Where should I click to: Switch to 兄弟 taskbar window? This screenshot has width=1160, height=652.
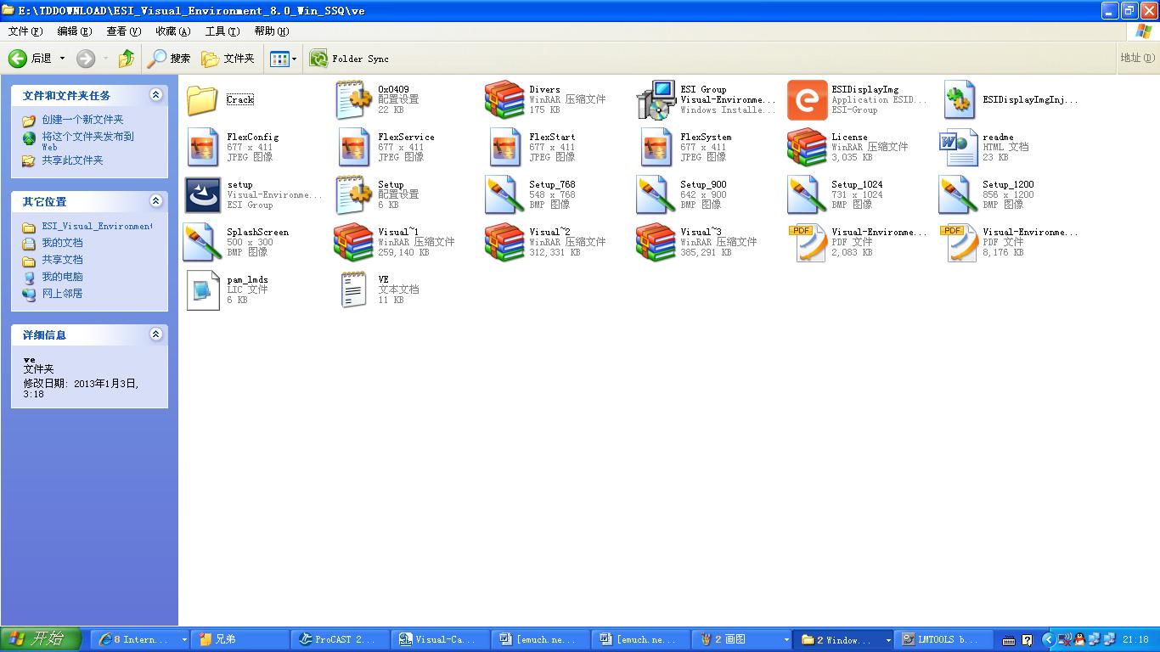(239, 640)
